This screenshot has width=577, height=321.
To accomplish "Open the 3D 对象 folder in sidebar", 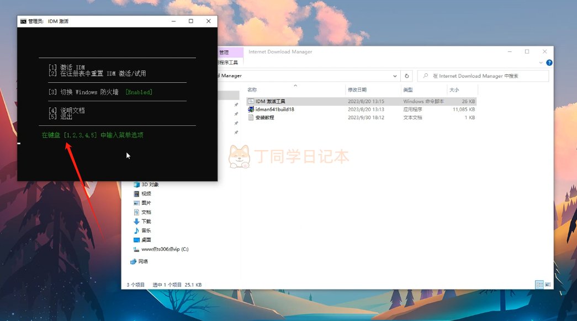I will click(150, 185).
